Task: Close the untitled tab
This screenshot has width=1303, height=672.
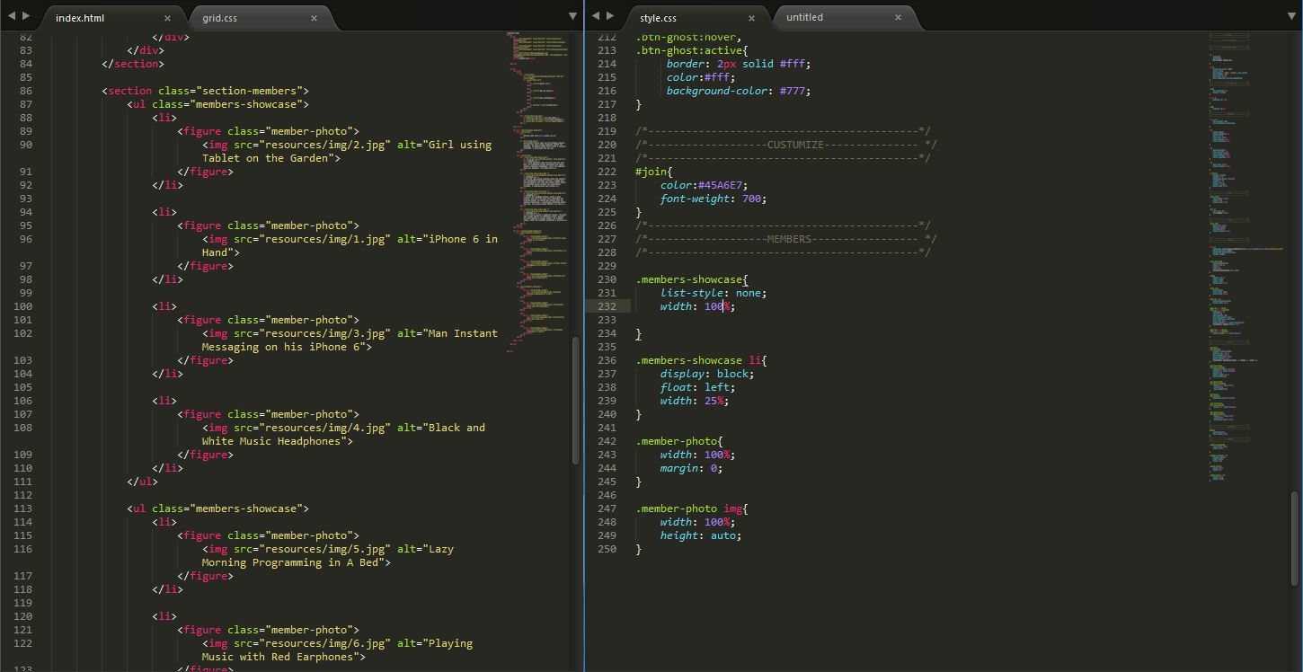Action: 898,17
